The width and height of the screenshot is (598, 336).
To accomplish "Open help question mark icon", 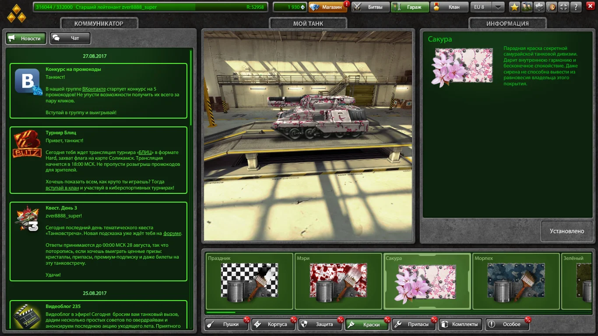I will 576,7.
